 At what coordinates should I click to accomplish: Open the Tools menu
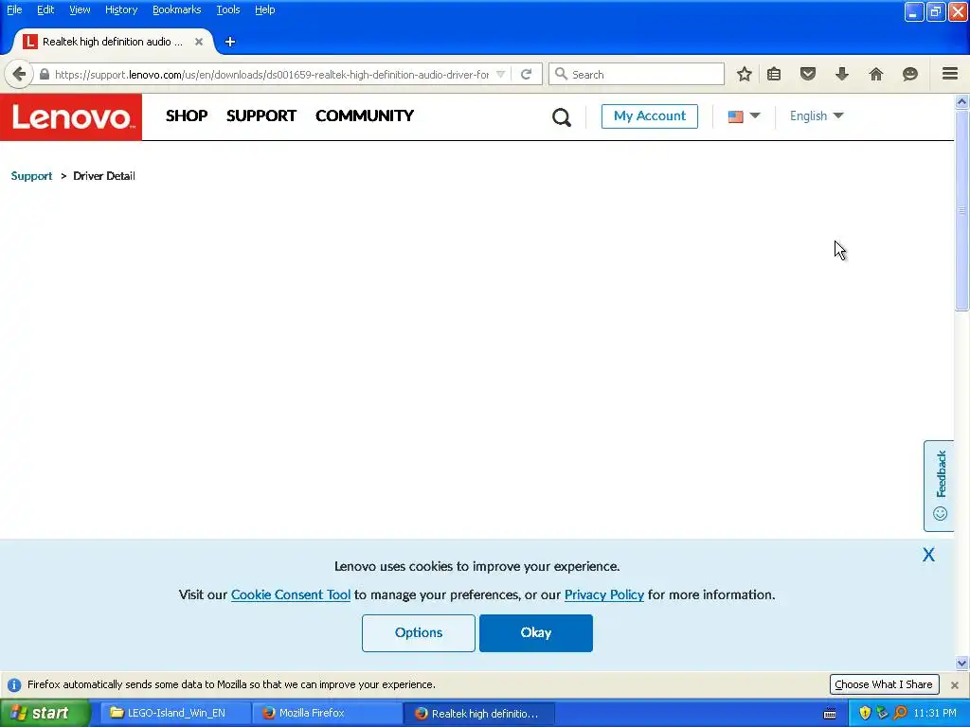(227, 9)
